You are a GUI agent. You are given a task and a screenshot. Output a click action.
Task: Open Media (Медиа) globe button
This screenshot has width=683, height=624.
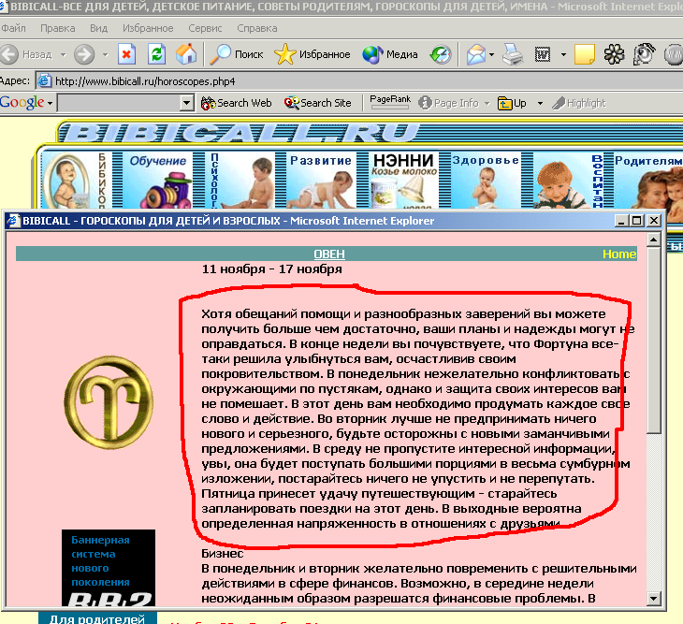[x=390, y=54]
